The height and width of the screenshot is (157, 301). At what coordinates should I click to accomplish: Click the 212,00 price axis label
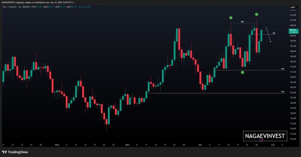[x=292, y=20]
